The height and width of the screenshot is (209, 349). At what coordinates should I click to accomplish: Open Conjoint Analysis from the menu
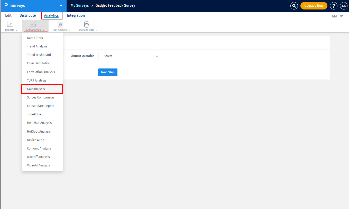point(42,148)
